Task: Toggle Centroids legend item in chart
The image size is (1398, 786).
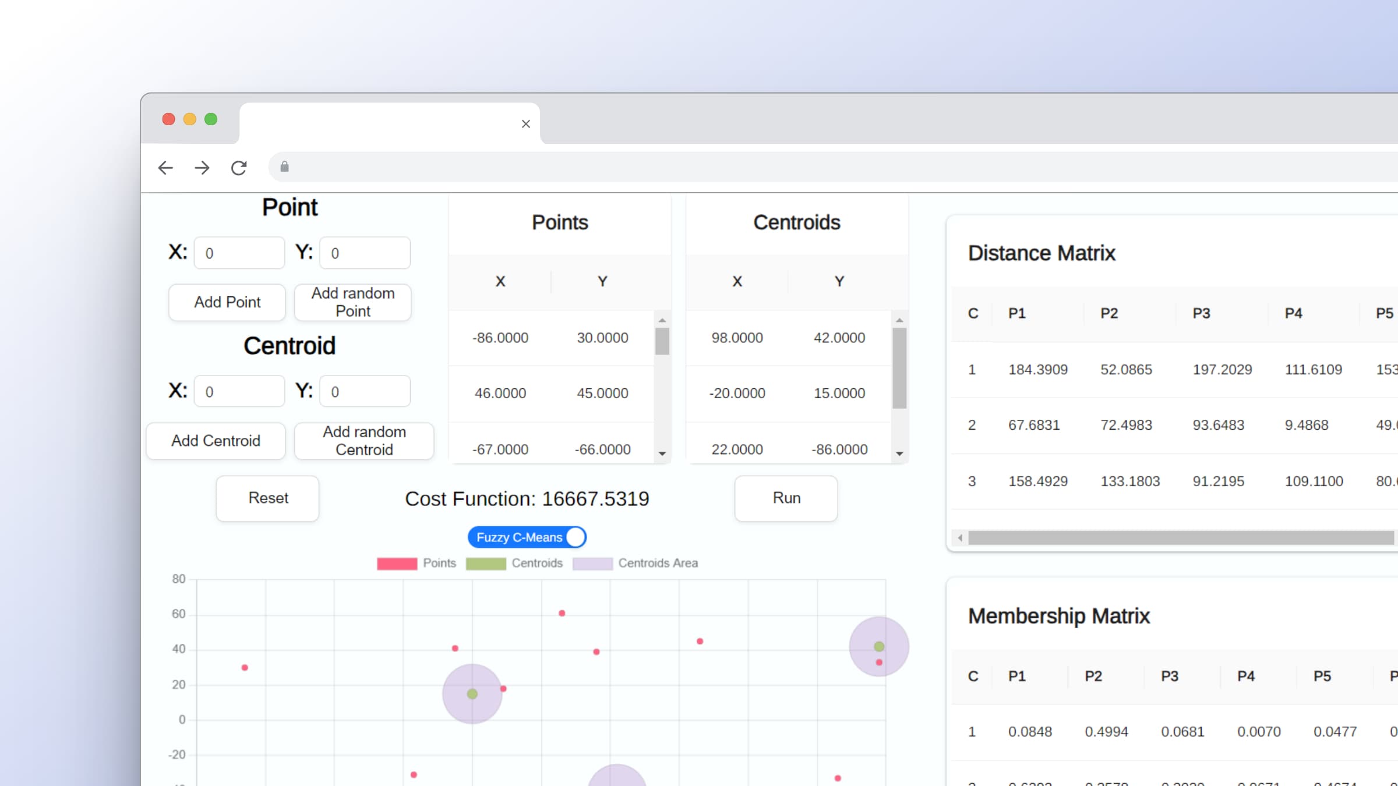Action: click(x=514, y=564)
